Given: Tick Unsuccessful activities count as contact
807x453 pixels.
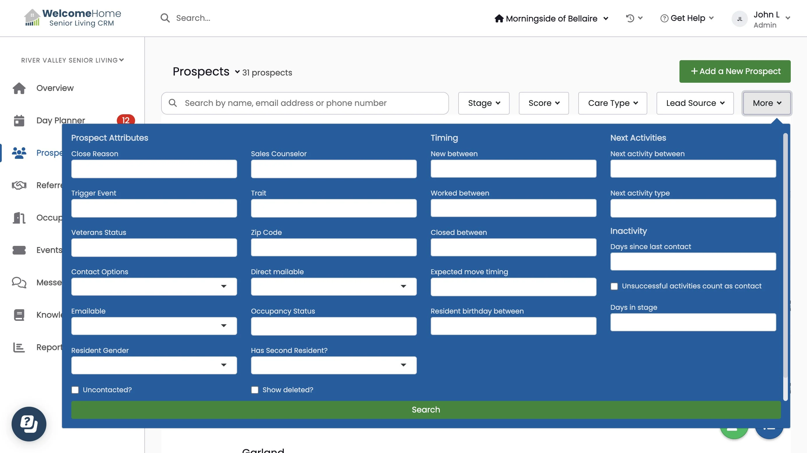Looking at the screenshot, I should point(614,286).
